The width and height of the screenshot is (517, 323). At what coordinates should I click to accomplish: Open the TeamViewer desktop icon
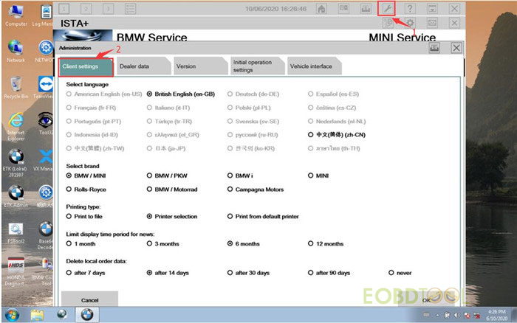[x=45, y=86]
